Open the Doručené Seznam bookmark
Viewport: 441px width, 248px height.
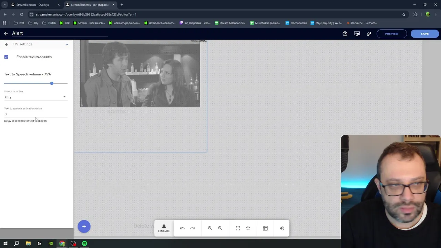(361, 23)
